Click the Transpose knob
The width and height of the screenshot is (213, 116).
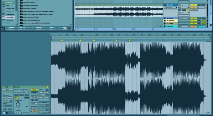pos(18,104)
